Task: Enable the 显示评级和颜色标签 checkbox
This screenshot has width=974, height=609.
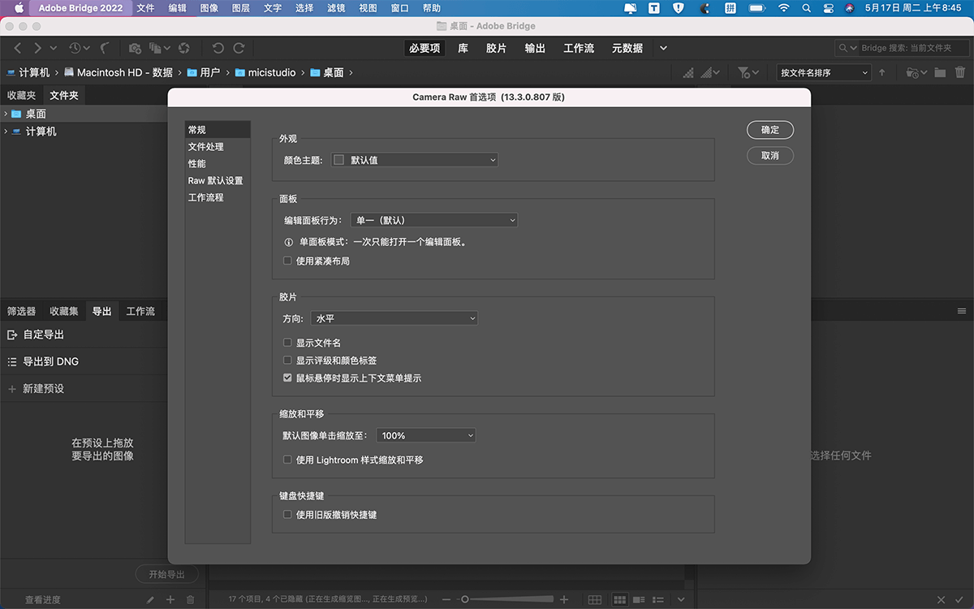Action: tap(287, 361)
